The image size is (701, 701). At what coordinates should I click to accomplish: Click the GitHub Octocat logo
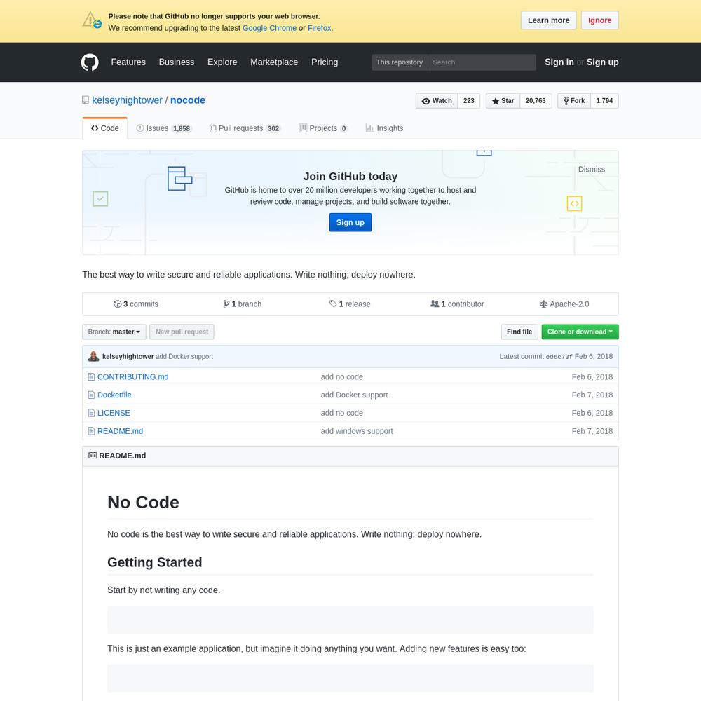pyautogui.click(x=90, y=62)
